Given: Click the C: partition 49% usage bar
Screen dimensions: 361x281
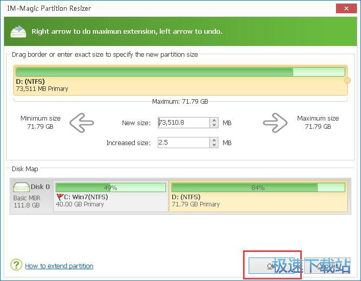Looking at the screenshot, I should (111, 188).
